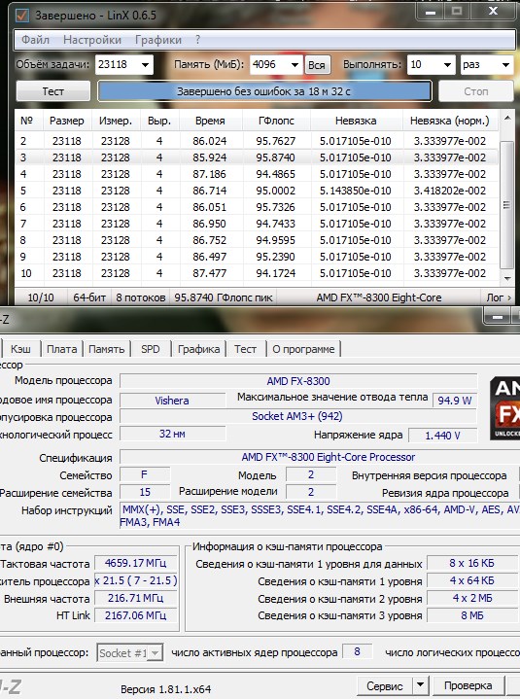Click the № column header

pyautogui.click(x=28, y=121)
